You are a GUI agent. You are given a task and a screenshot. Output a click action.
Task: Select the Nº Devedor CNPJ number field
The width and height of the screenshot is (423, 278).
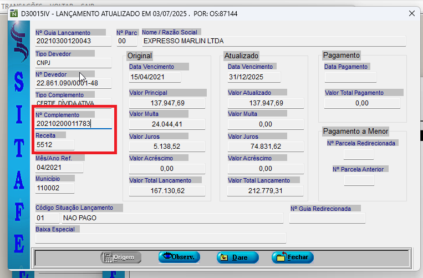[x=73, y=83]
